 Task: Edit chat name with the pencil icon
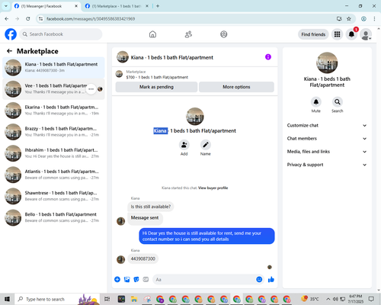click(x=206, y=145)
